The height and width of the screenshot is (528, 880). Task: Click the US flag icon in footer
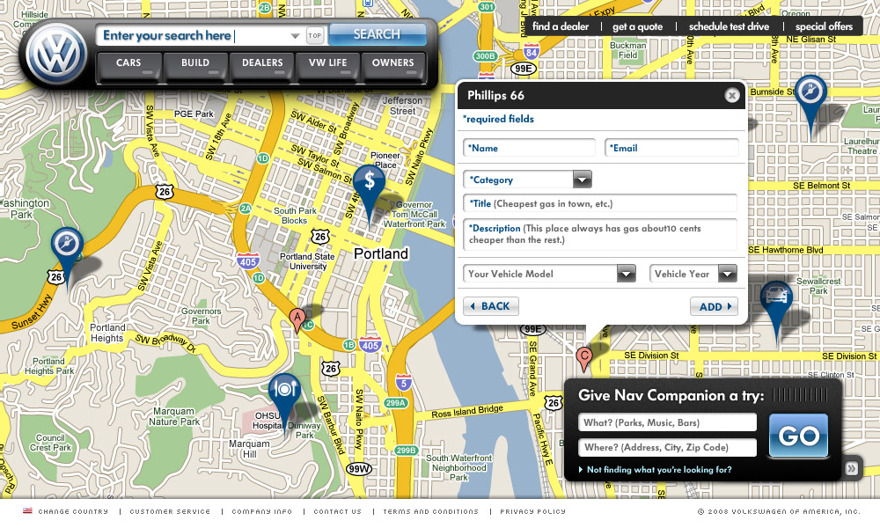tap(27, 510)
